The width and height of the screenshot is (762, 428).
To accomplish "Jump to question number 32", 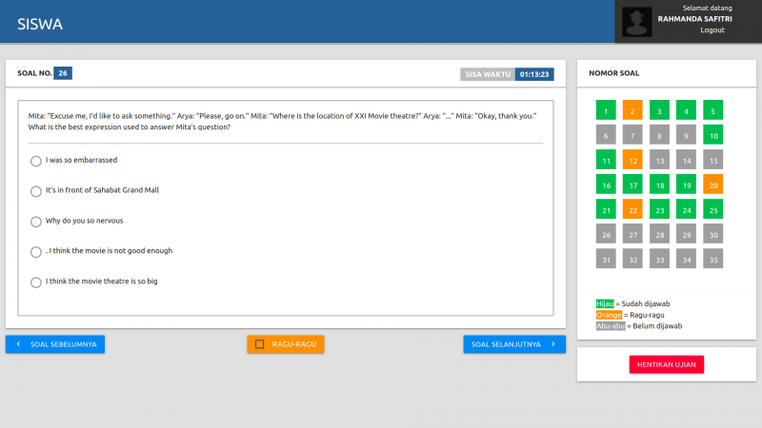I will click(x=632, y=259).
